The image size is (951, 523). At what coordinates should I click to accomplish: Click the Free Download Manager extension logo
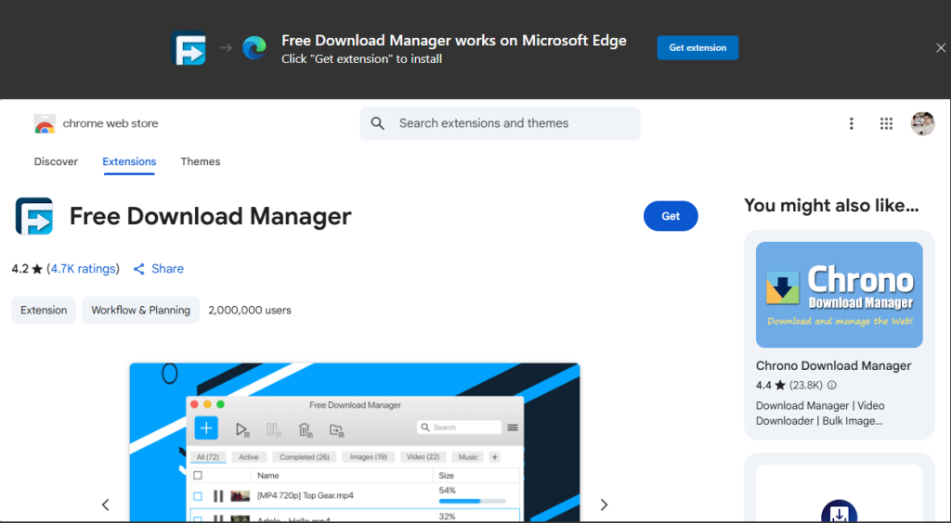pos(34,216)
